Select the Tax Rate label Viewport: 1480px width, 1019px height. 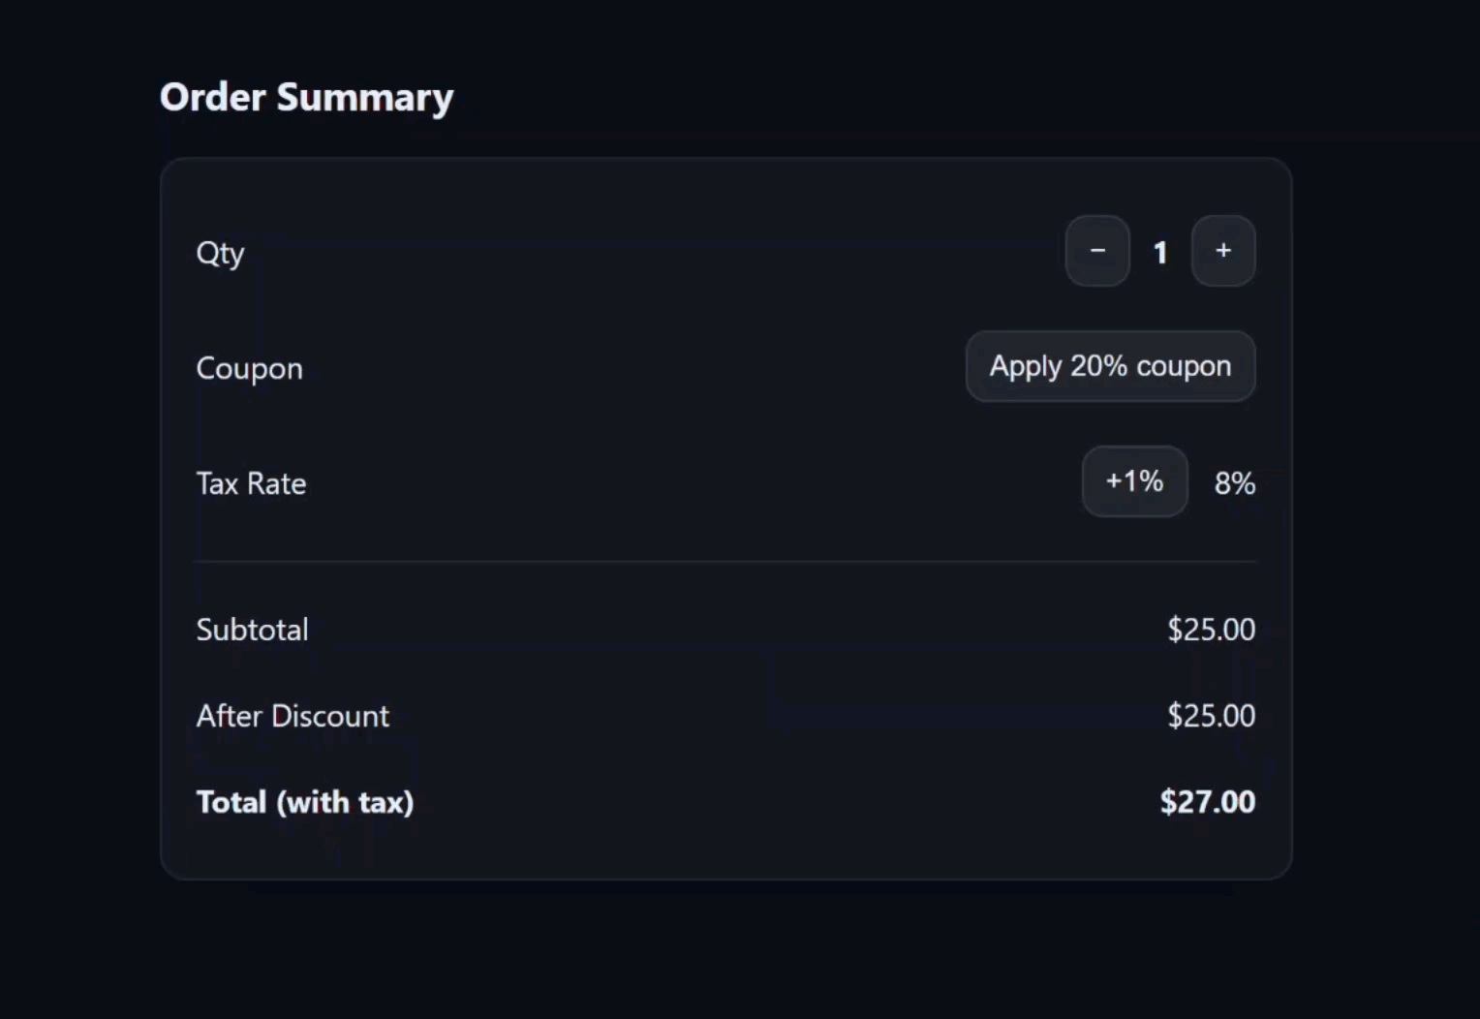tap(251, 483)
